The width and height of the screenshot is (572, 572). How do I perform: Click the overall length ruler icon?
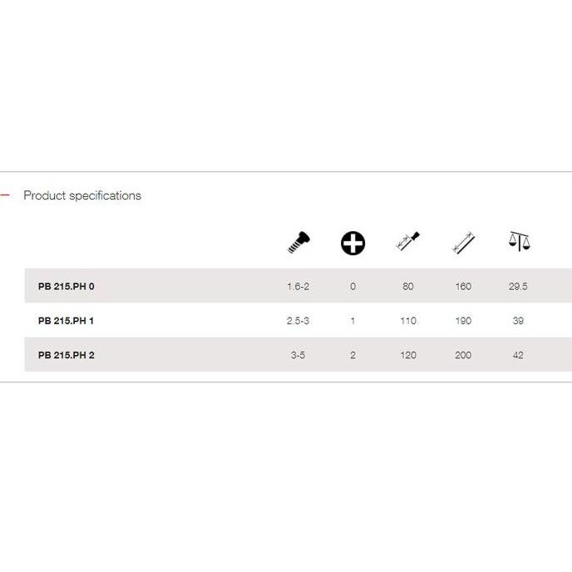click(x=463, y=243)
